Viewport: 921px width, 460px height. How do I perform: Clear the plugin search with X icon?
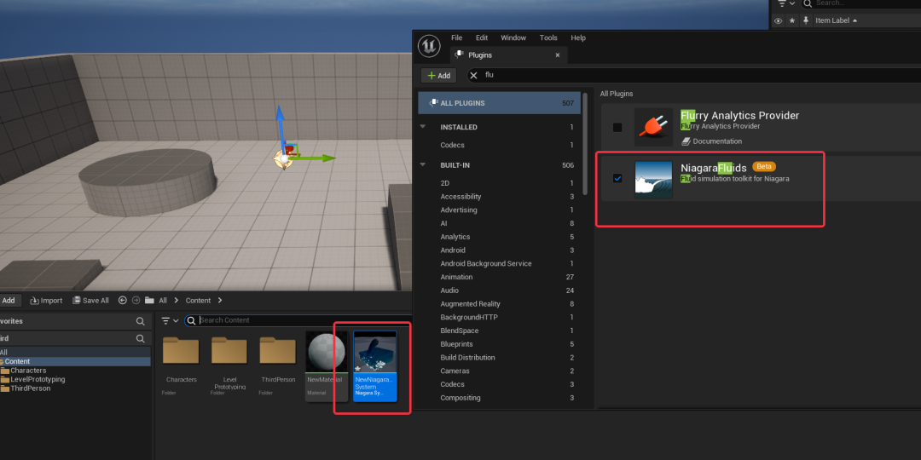click(474, 75)
